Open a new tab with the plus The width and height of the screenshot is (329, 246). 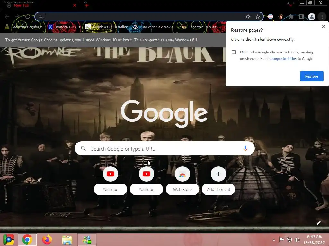pyautogui.click(x=87, y=5)
